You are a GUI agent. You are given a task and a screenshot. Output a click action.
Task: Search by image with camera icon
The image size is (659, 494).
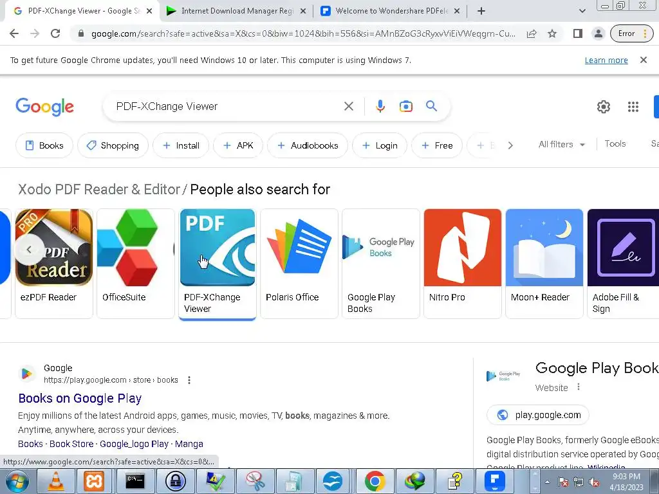point(405,106)
